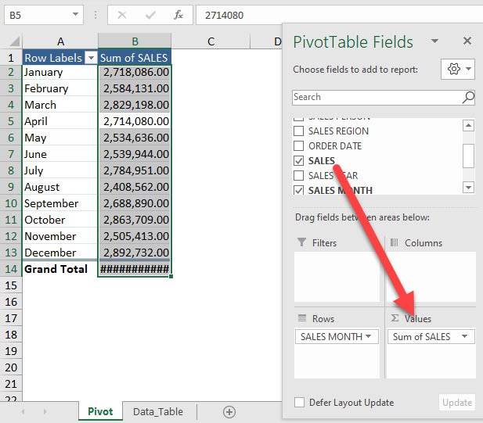Click the Filters area drop zone
Viewport: 483px width, 423px height.
[x=337, y=277]
